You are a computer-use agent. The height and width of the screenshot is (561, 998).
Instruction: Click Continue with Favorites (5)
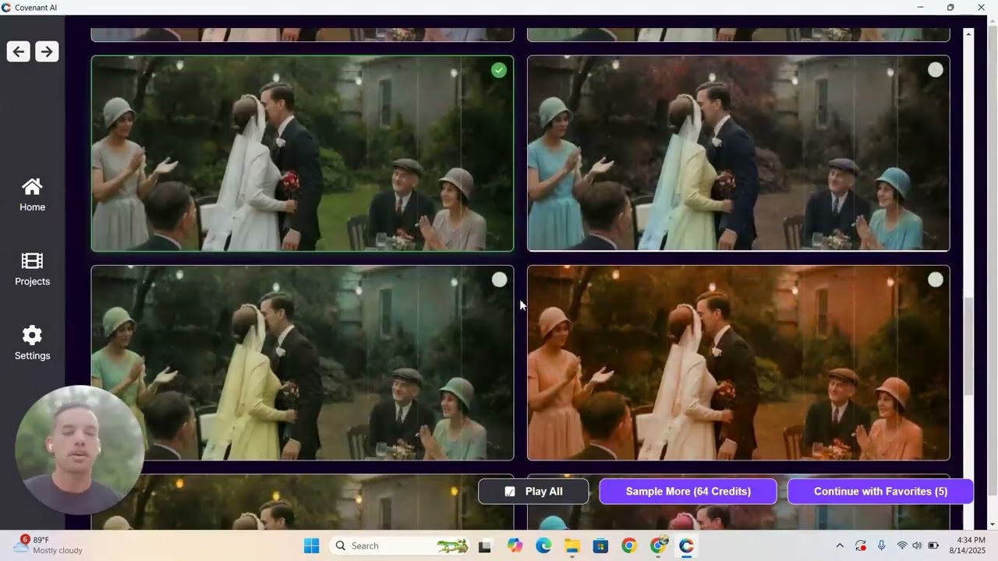[x=880, y=492]
